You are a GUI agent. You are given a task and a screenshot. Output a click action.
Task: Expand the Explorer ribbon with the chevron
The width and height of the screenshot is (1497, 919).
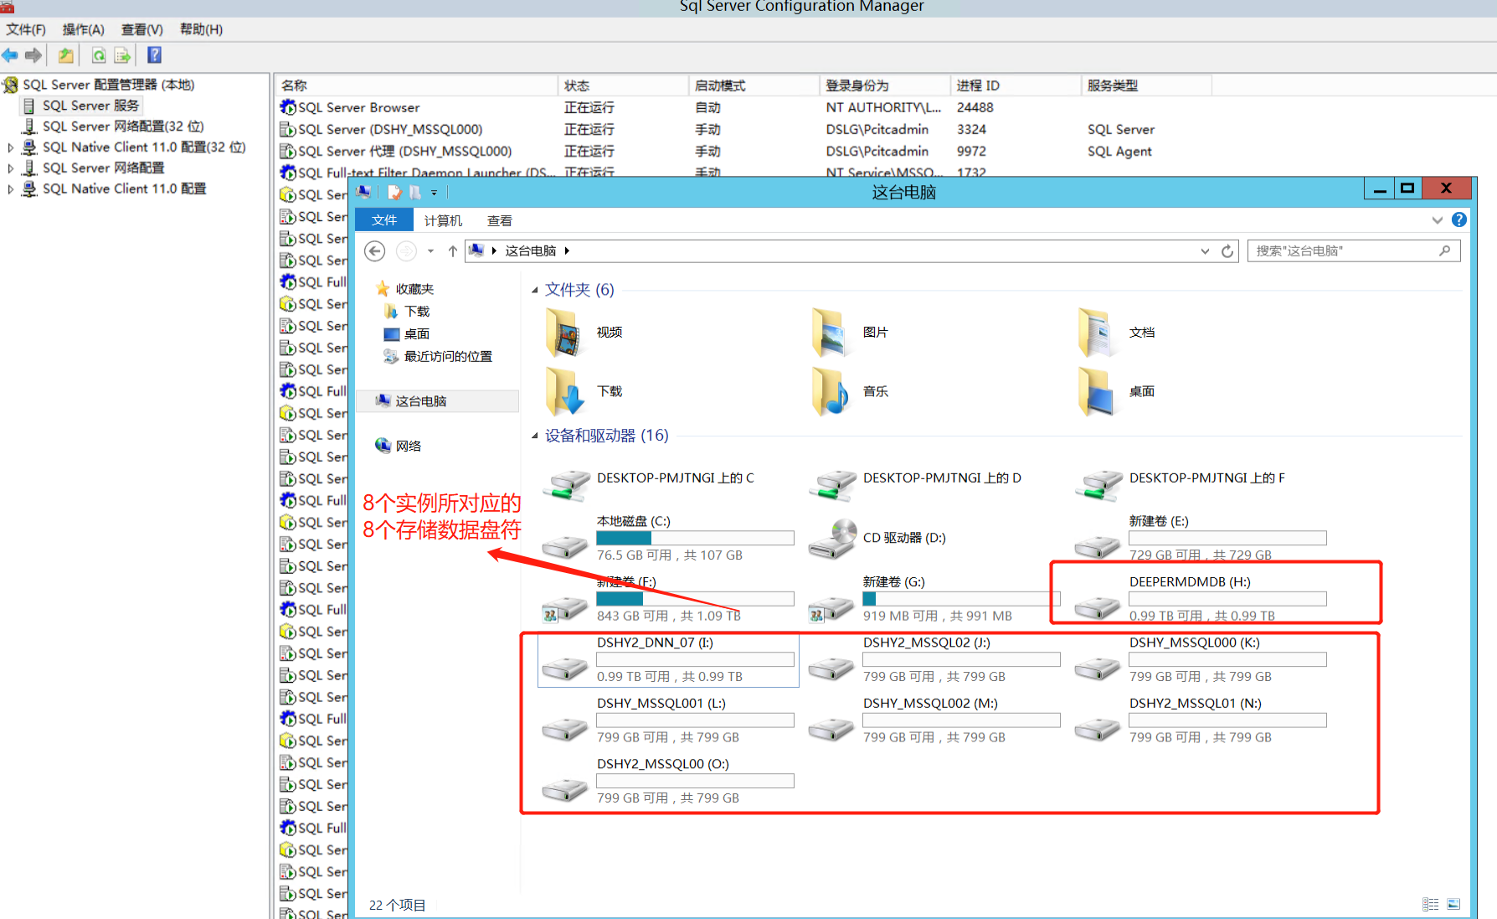1438,220
